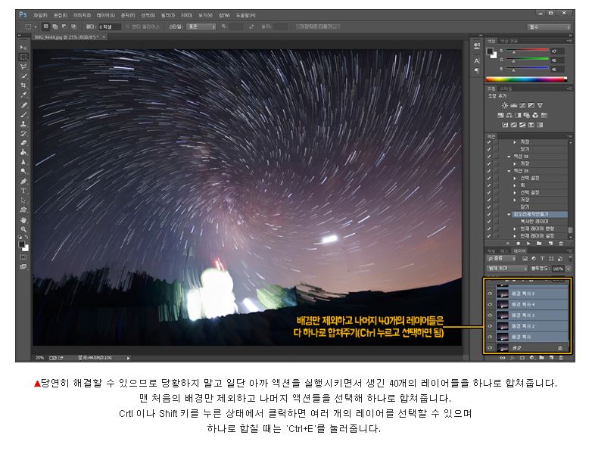Select the Zoom tool in toolbox
The image size is (592, 457).
click(x=23, y=229)
